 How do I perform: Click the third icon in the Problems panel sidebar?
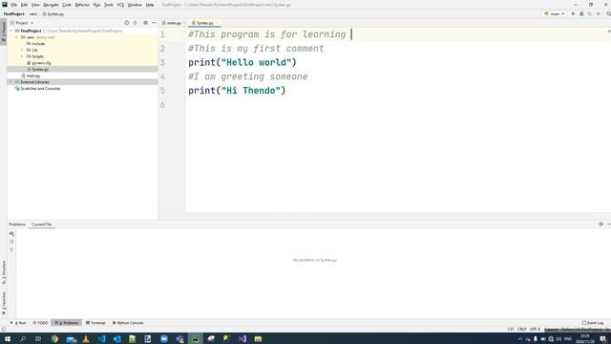pos(11,249)
